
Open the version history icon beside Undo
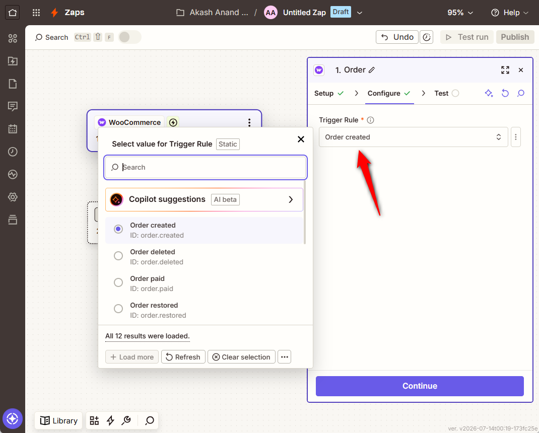click(x=426, y=37)
